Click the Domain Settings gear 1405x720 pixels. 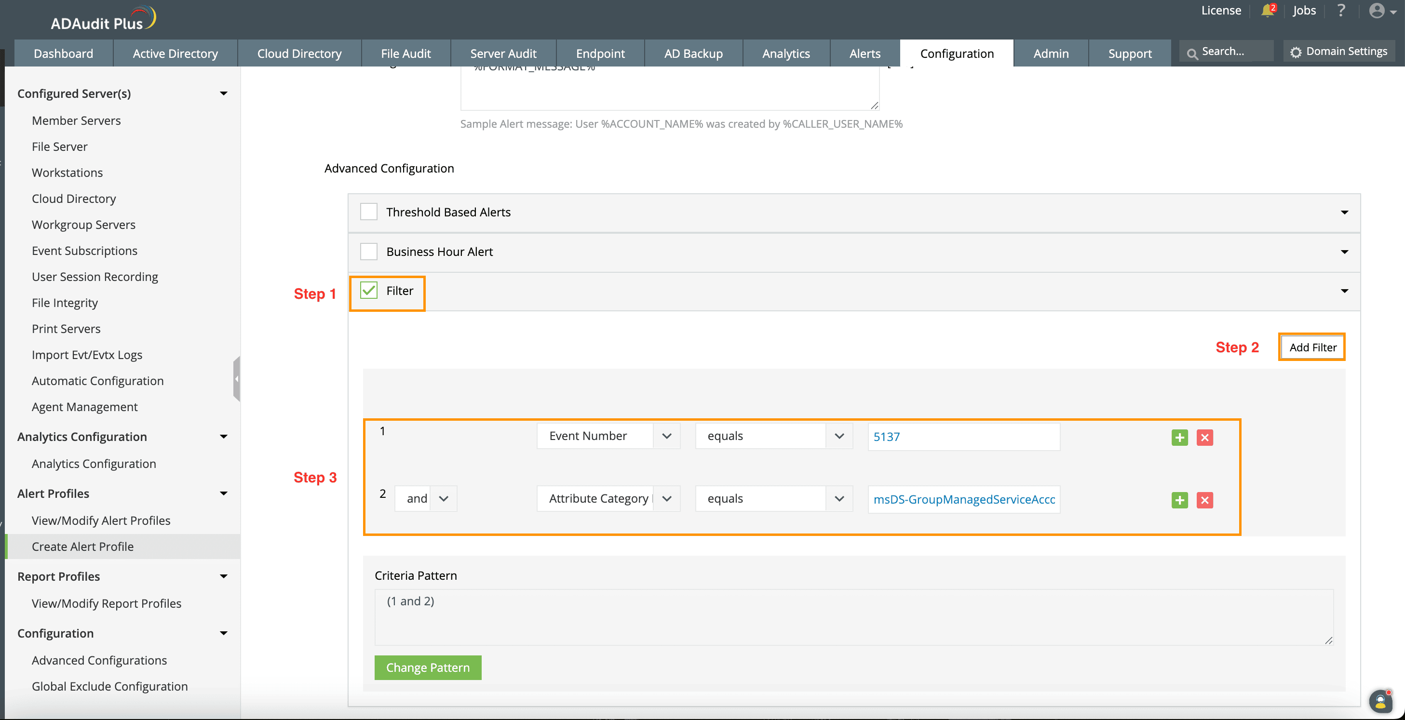1296,53
